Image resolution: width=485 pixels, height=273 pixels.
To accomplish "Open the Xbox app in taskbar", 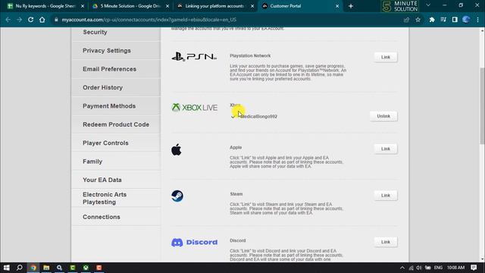I will [86, 268].
